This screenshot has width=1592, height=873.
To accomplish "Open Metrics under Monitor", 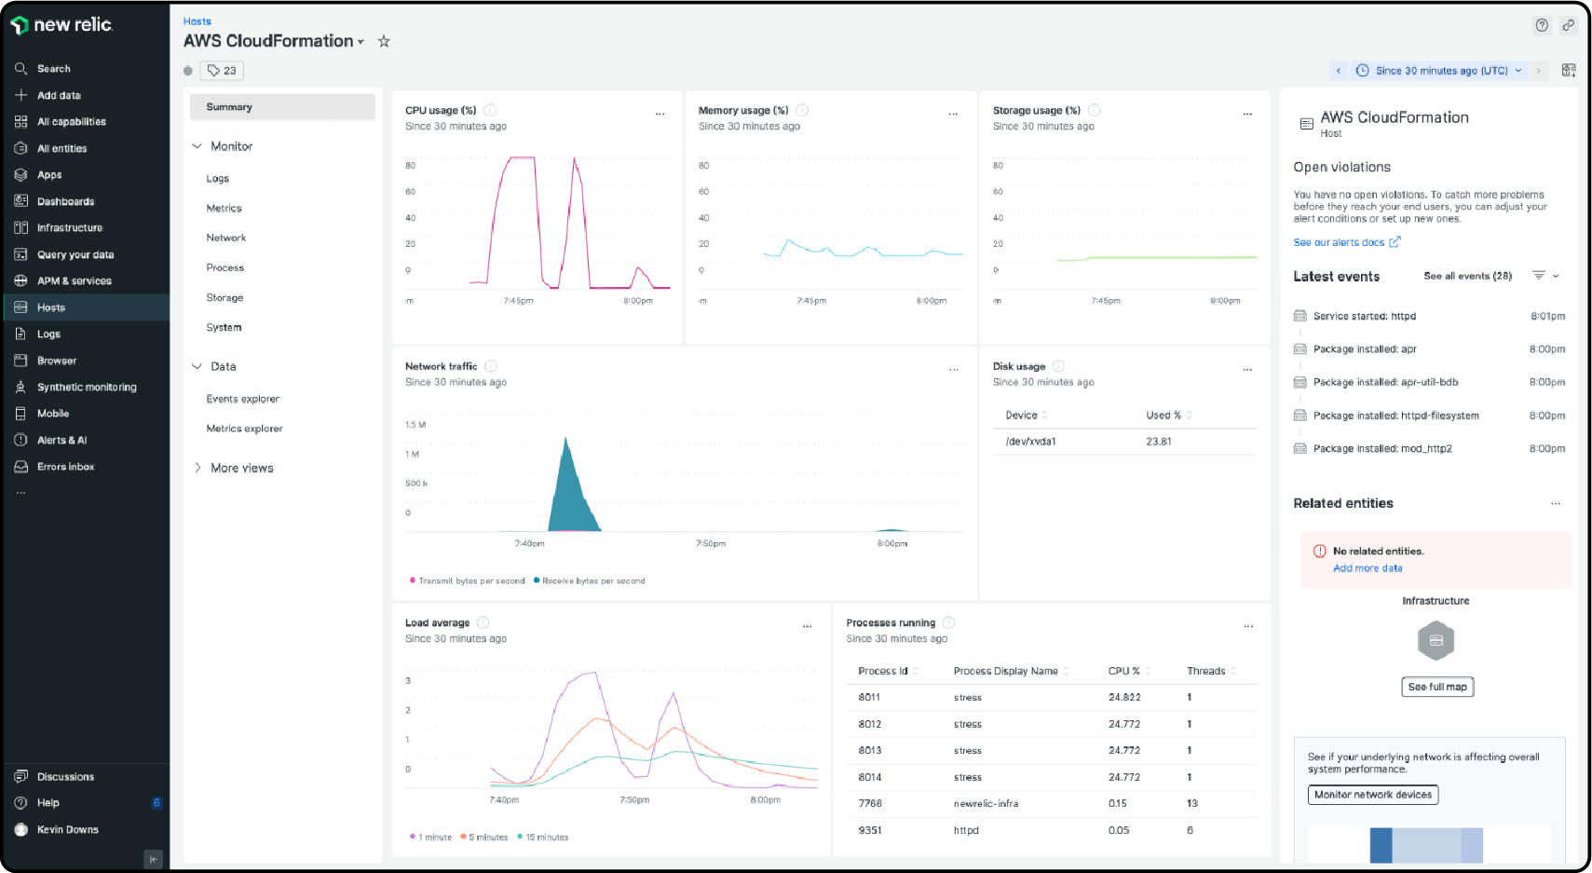I will (224, 209).
